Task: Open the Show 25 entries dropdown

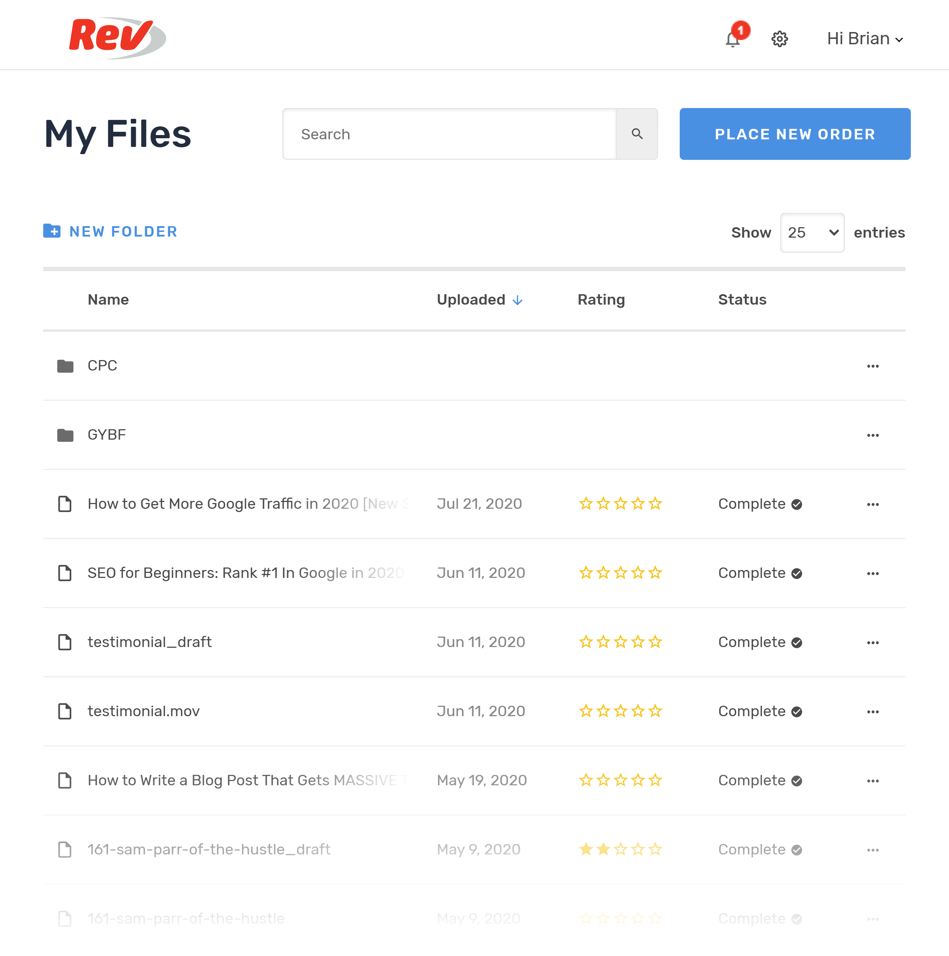Action: click(x=812, y=233)
